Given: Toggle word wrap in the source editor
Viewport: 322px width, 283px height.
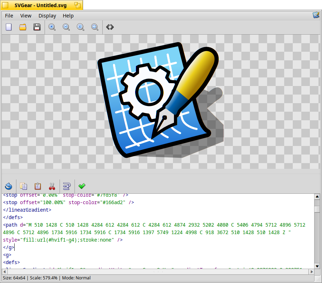Looking at the screenshot, I should tap(67, 186).
